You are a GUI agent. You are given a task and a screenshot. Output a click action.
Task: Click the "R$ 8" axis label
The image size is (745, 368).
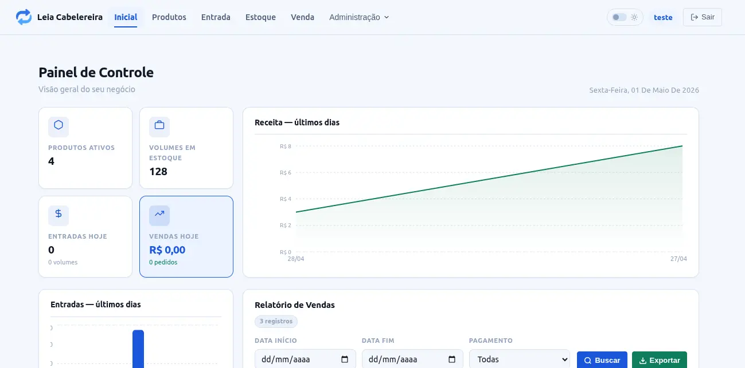click(x=286, y=147)
